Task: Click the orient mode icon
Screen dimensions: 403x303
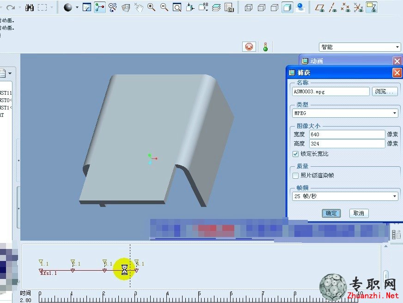Action: 113,7
